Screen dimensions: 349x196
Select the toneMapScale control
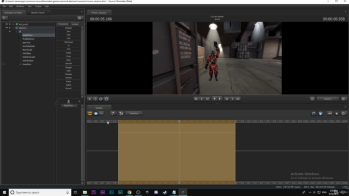[28, 46]
